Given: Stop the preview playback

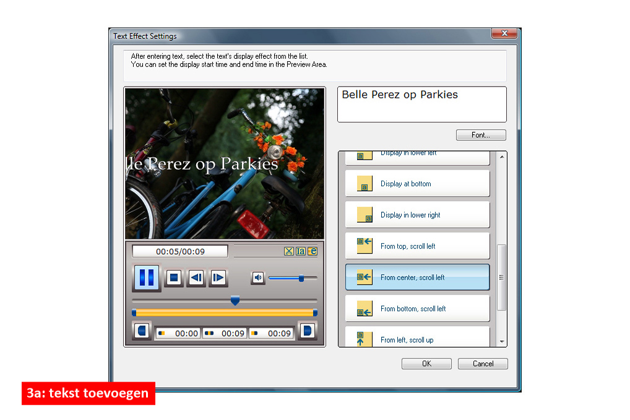Looking at the screenshot, I should (173, 278).
